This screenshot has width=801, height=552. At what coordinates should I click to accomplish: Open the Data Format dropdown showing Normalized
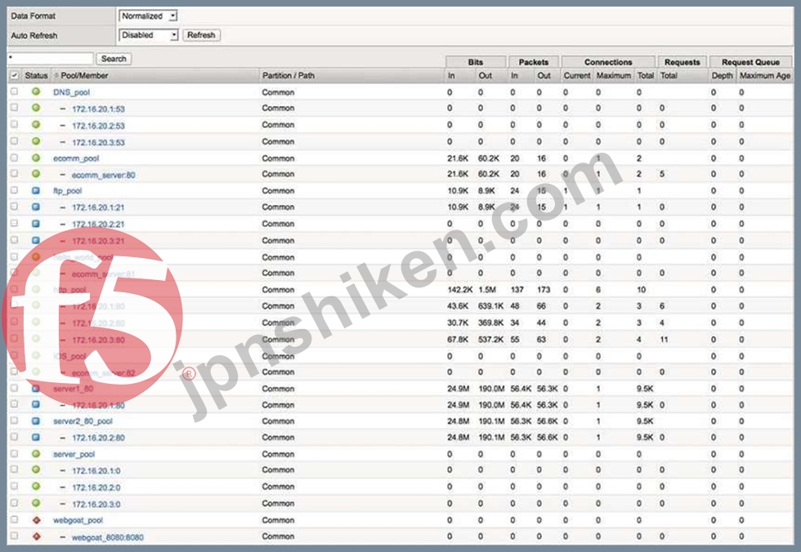point(148,16)
